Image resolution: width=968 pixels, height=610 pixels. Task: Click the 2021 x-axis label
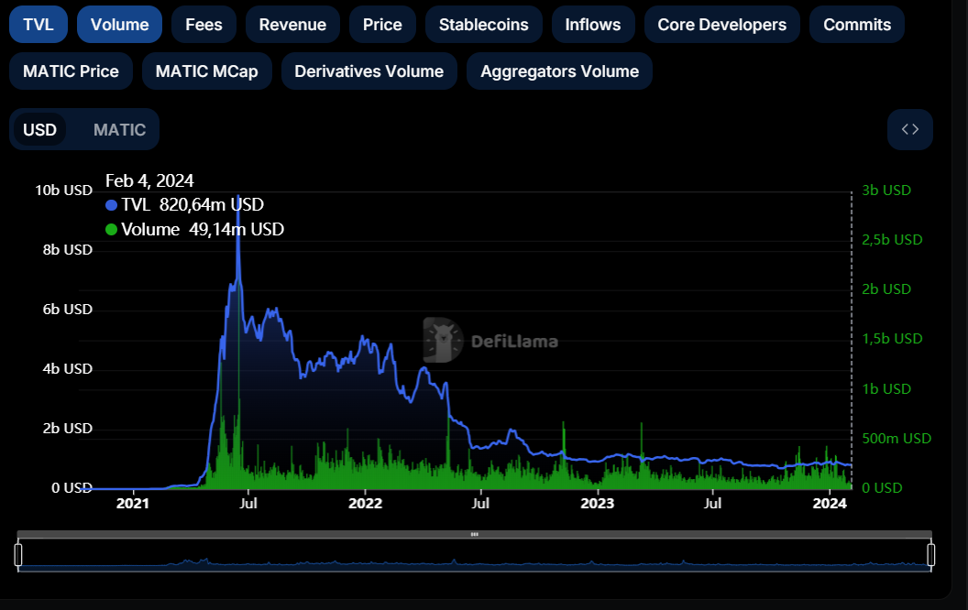click(x=133, y=504)
